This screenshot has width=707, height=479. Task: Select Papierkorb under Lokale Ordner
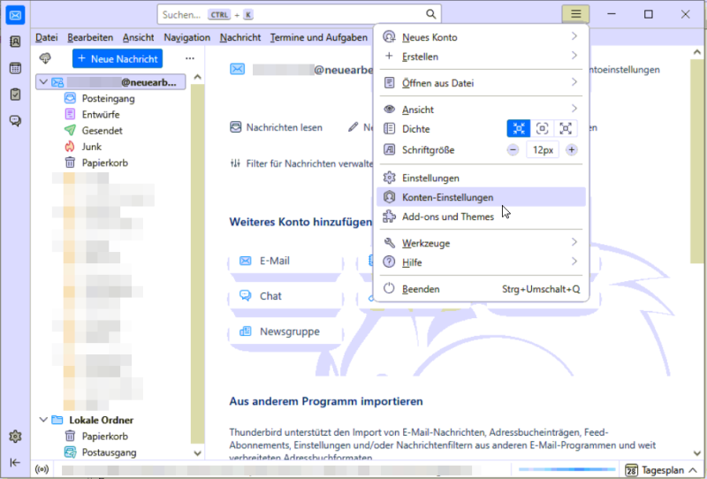(104, 437)
